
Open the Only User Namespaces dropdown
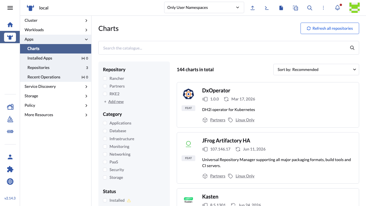point(204,7)
